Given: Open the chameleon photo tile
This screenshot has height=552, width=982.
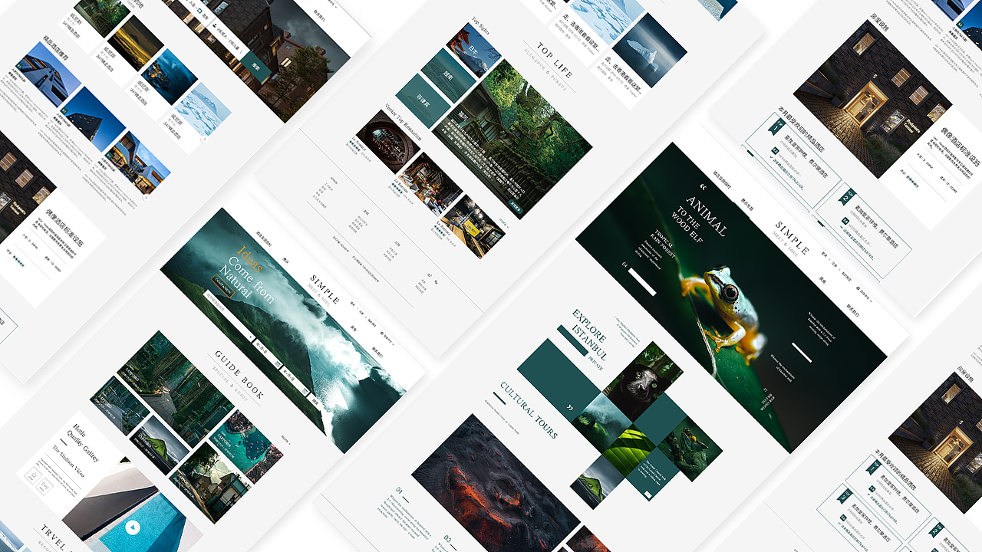Looking at the screenshot, I should [x=690, y=449].
